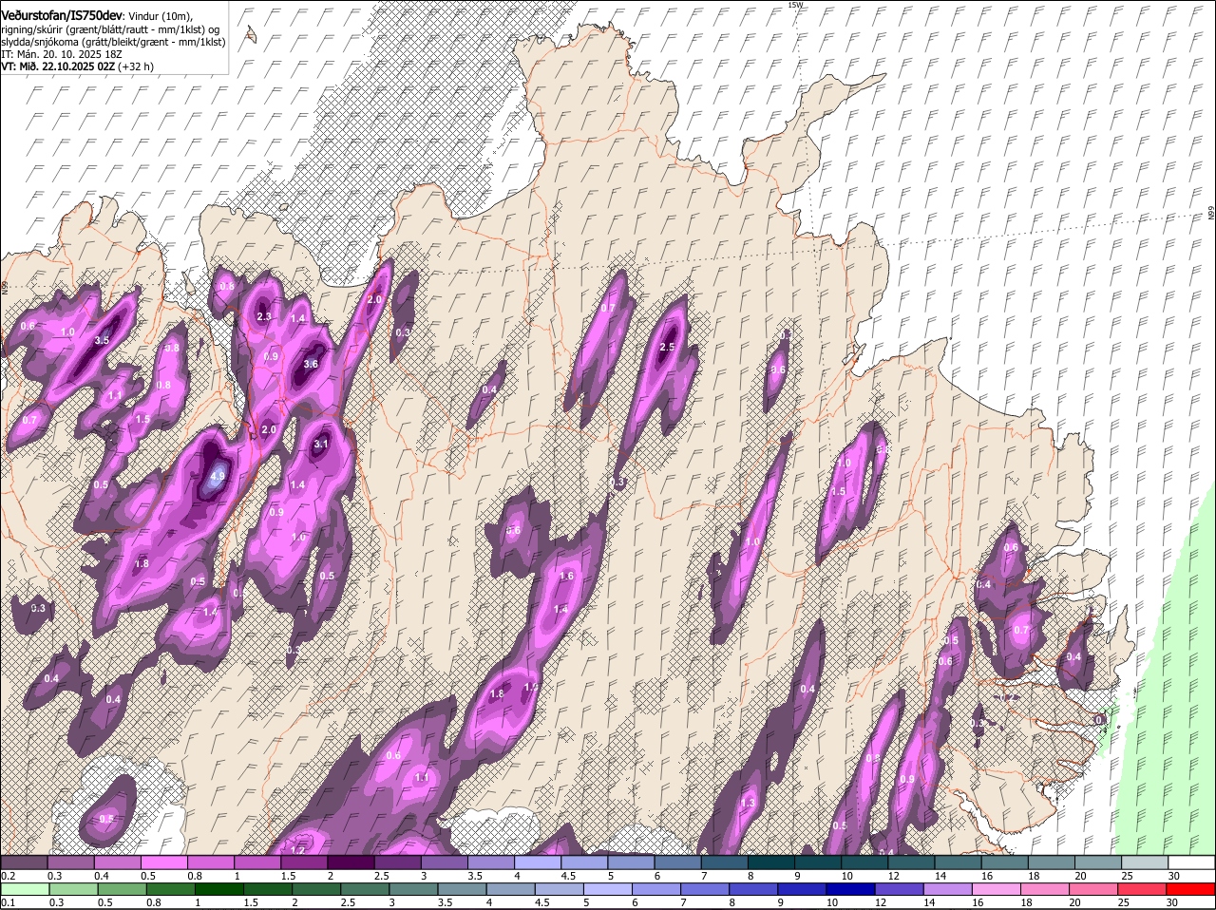Click the top legend swatch labeled 0.2
The width and height of the screenshot is (1216, 910).
tap(24, 862)
